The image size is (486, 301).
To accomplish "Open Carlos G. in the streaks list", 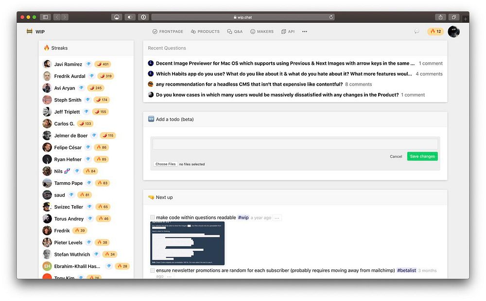I will [64, 124].
